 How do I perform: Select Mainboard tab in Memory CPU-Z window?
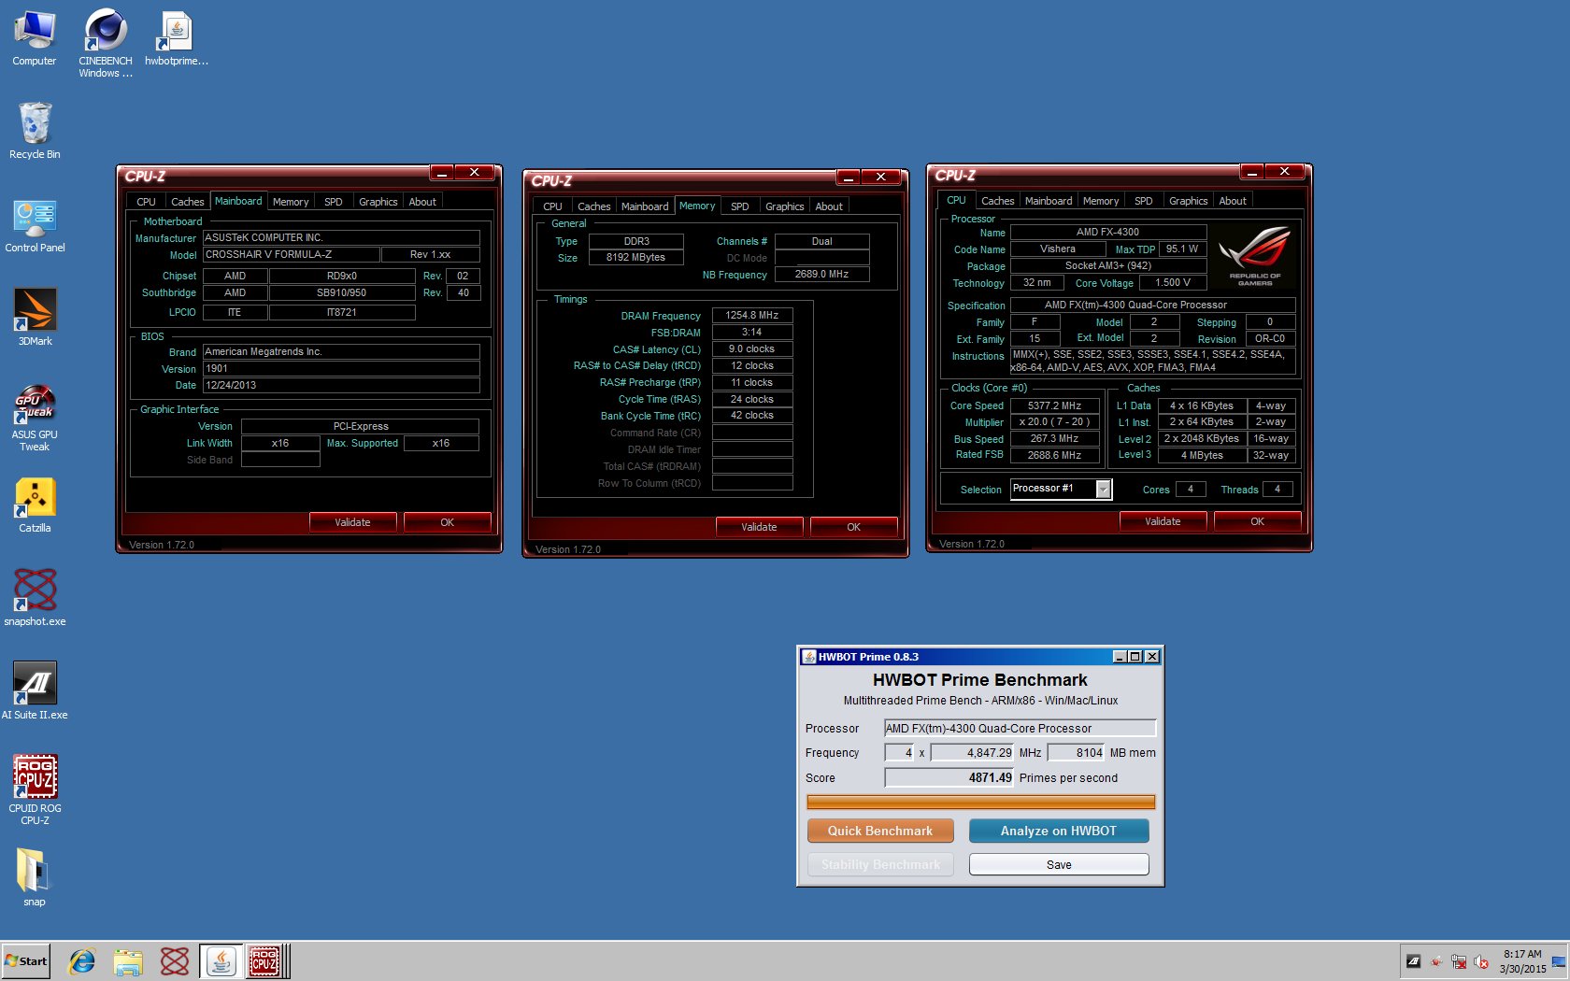click(645, 206)
